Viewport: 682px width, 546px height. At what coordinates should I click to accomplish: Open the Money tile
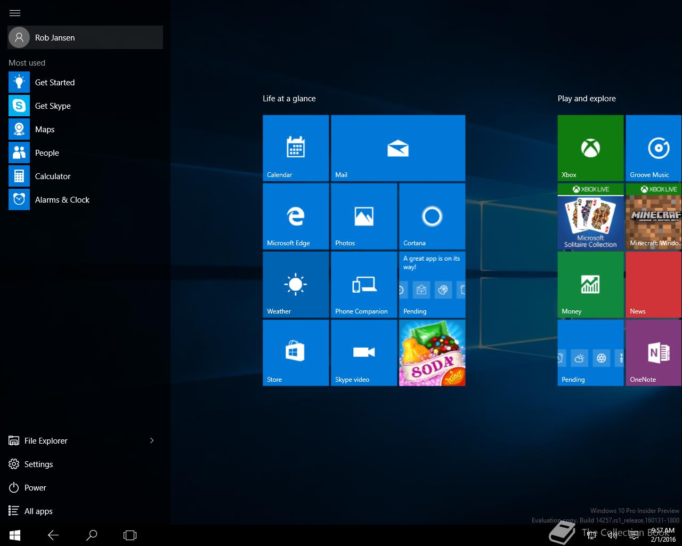(x=590, y=285)
